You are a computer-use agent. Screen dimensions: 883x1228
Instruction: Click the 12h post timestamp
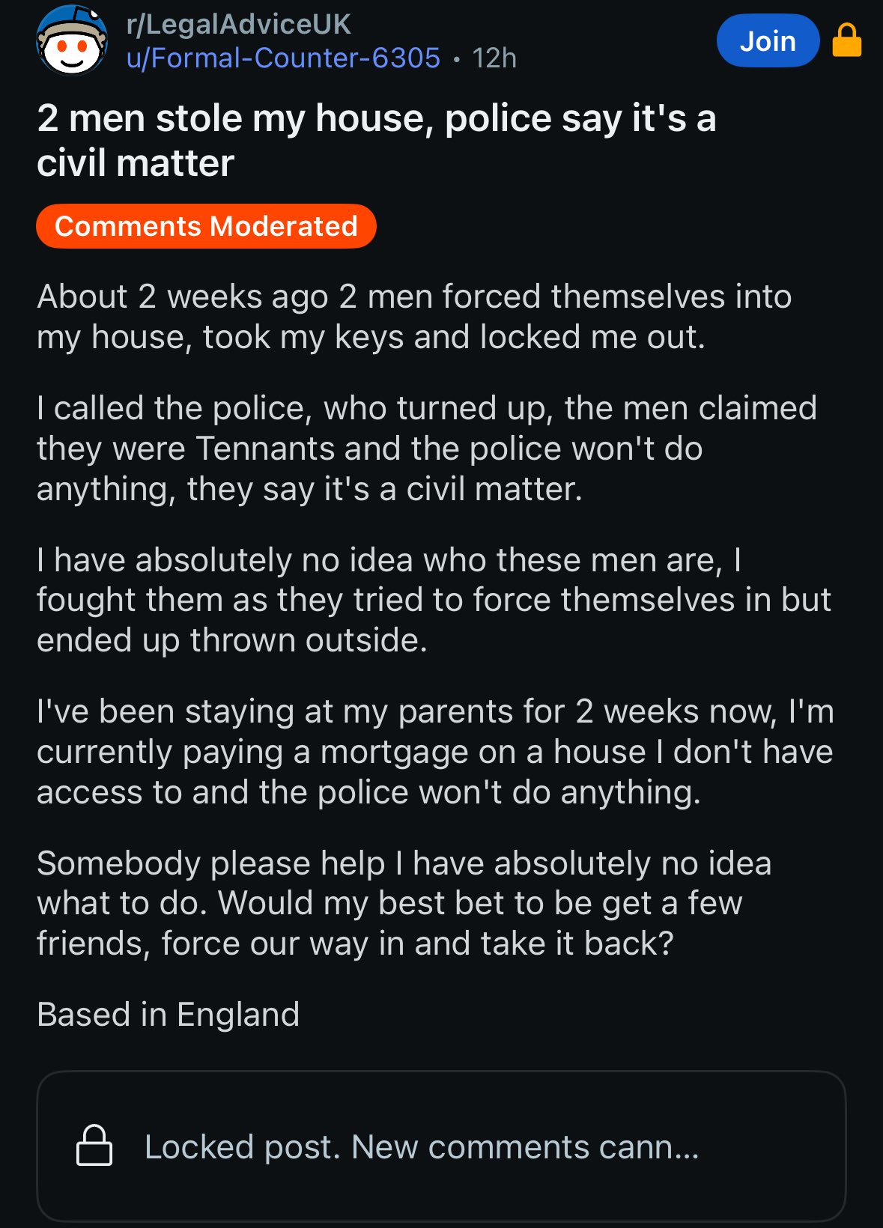[x=494, y=58]
